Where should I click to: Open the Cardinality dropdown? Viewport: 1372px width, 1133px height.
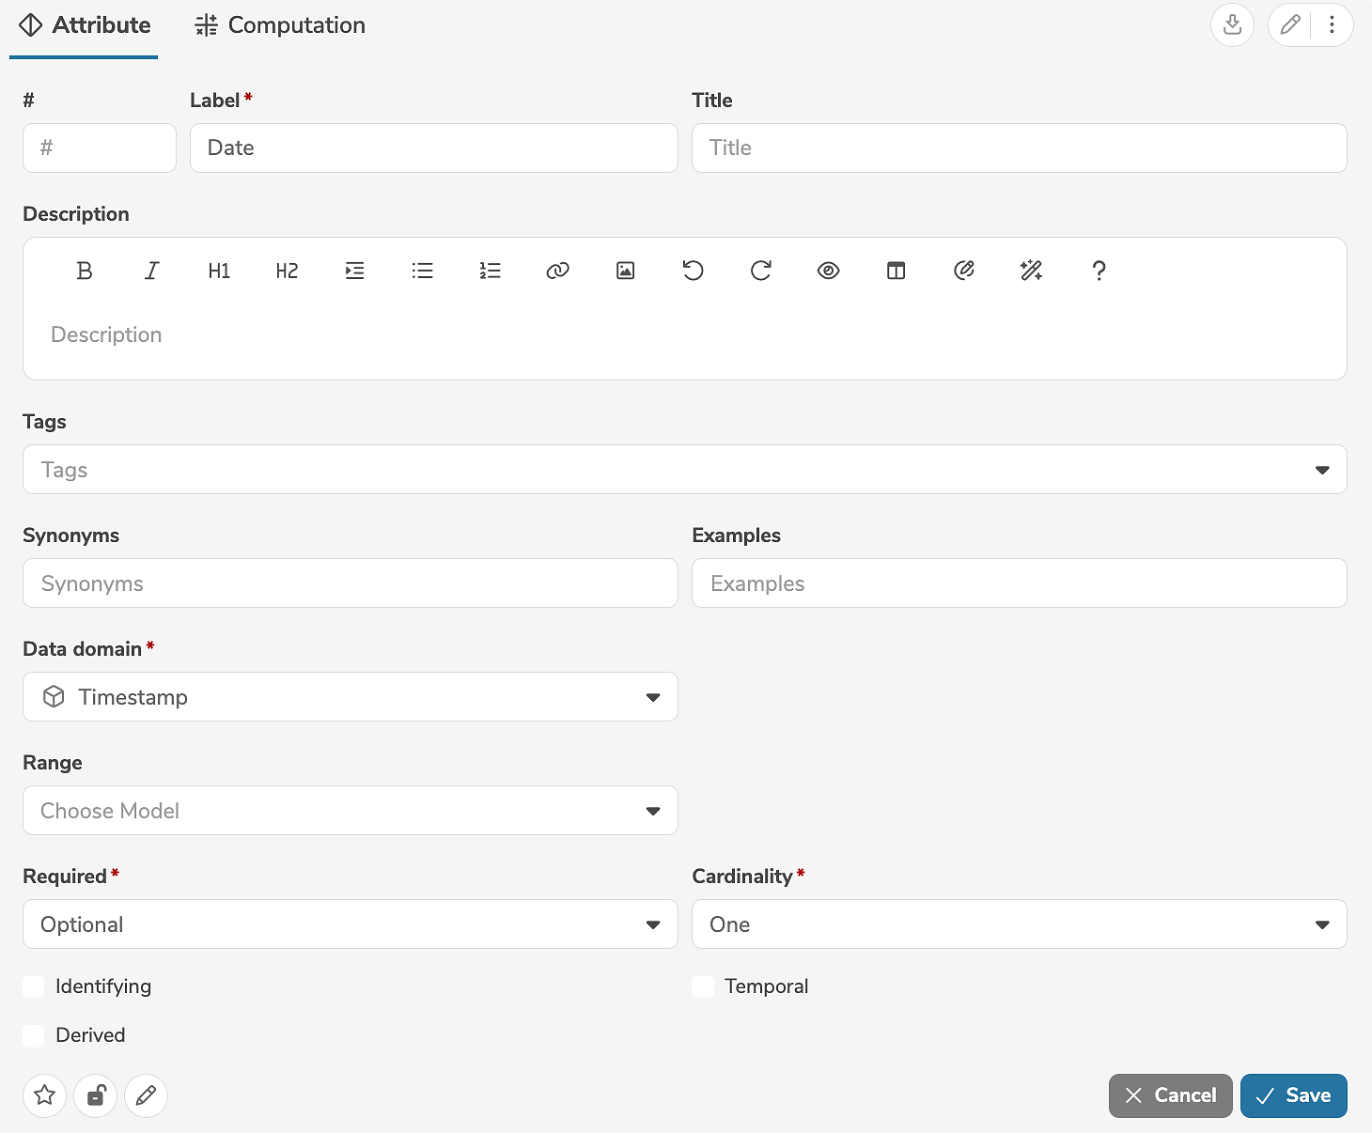point(1019,924)
